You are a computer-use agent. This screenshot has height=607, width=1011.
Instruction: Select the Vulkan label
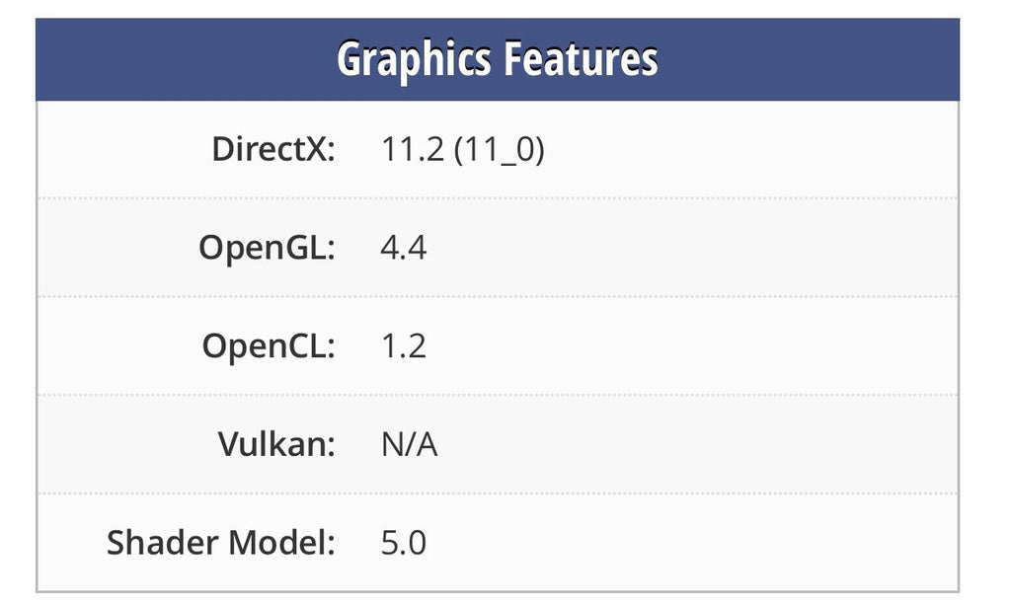coord(276,445)
